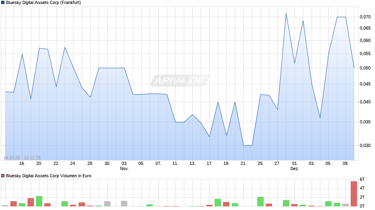Click the blue legend square for Bluesky Digital Assets Corp
The width and height of the screenshot is (375, 210).
(x=3, y=3)
